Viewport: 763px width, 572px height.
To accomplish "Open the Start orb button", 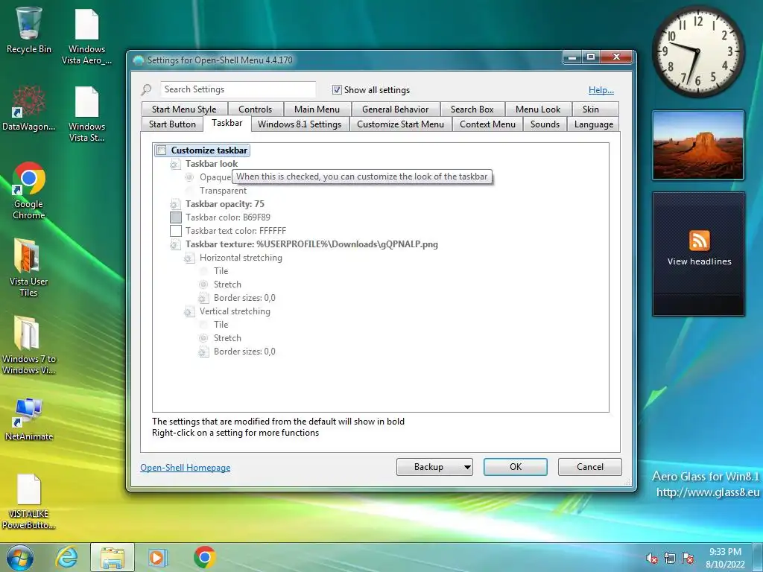I will (x=20, y=557).
